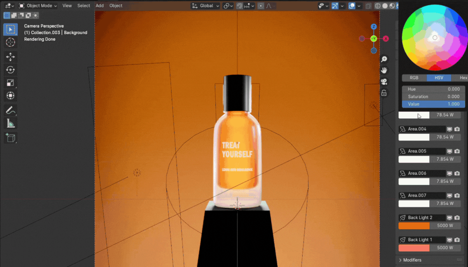Expand the Modifiers panel
Screen dimensions: 468x267
coord(412,260)
